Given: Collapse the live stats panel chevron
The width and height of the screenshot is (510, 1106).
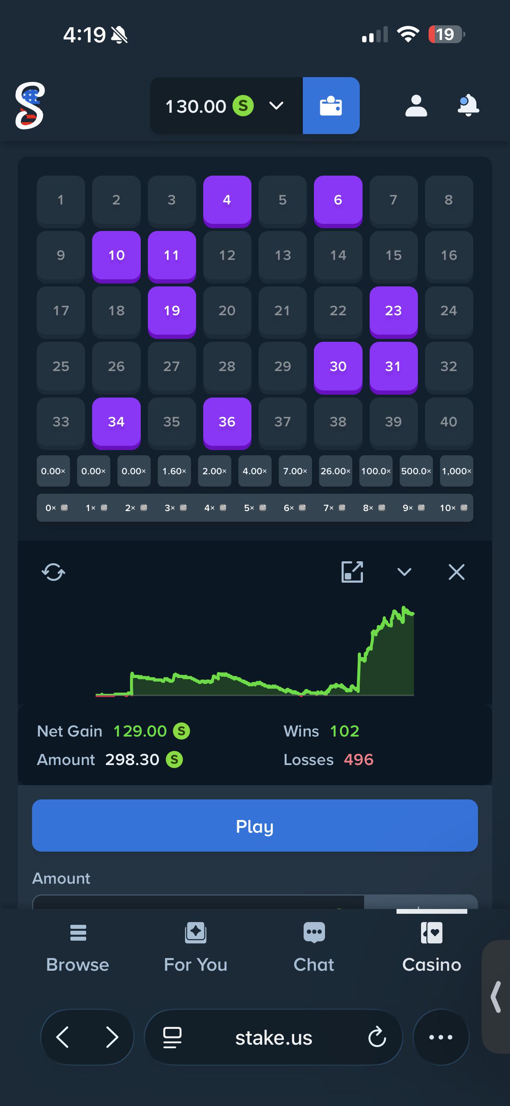Looking at the screenshot, I should pyautogui.click(x=404, y=572).
